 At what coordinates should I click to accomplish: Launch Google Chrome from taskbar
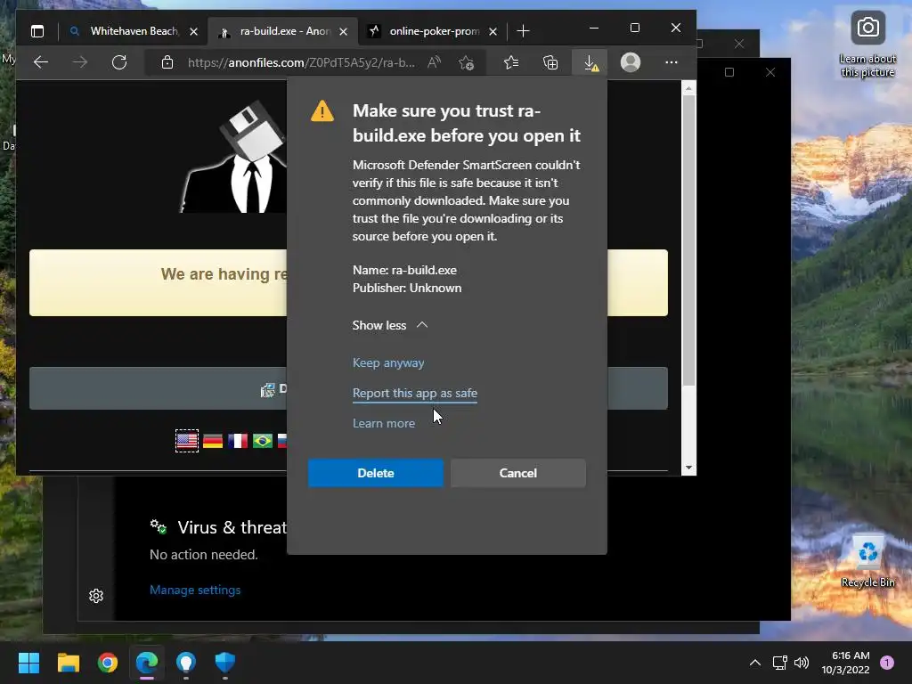pos(108,663)
